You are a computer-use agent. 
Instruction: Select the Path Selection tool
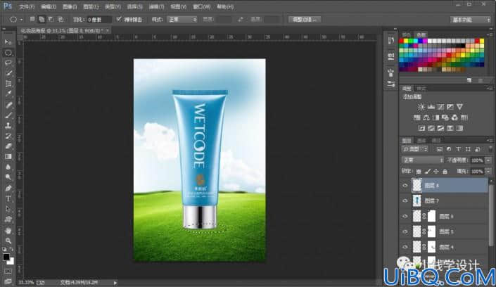pos(8,209)
